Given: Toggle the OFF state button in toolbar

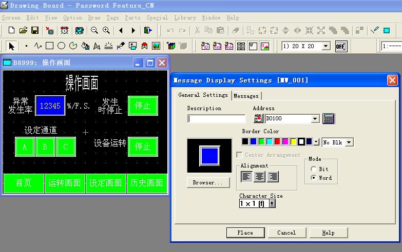Looking at the screenshot, I should 340,46.
